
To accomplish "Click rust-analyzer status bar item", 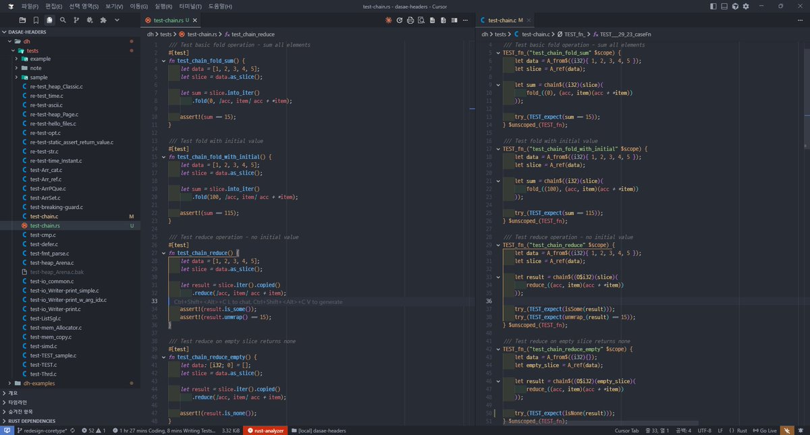I will [x=266, y=430].
